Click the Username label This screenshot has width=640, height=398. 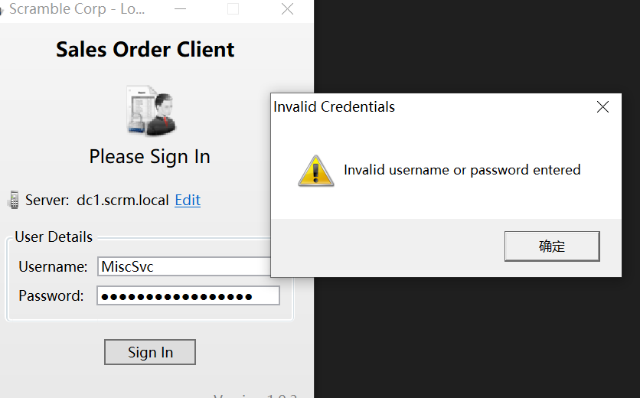click(x=53, y=266)
